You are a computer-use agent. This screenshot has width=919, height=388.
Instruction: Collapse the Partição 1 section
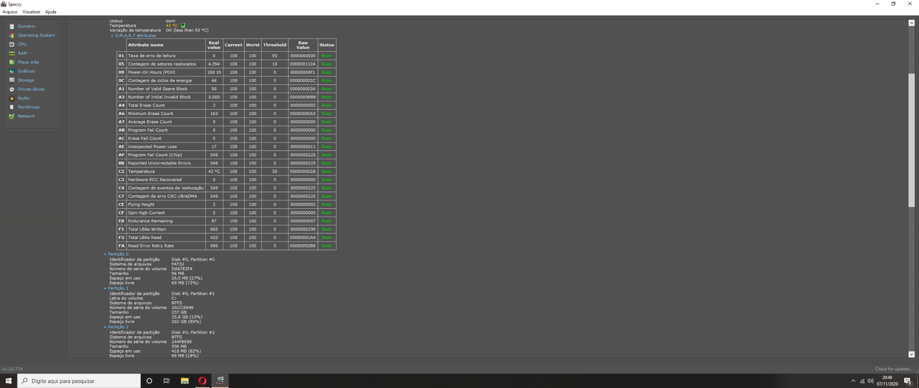[x=105, y=288]
